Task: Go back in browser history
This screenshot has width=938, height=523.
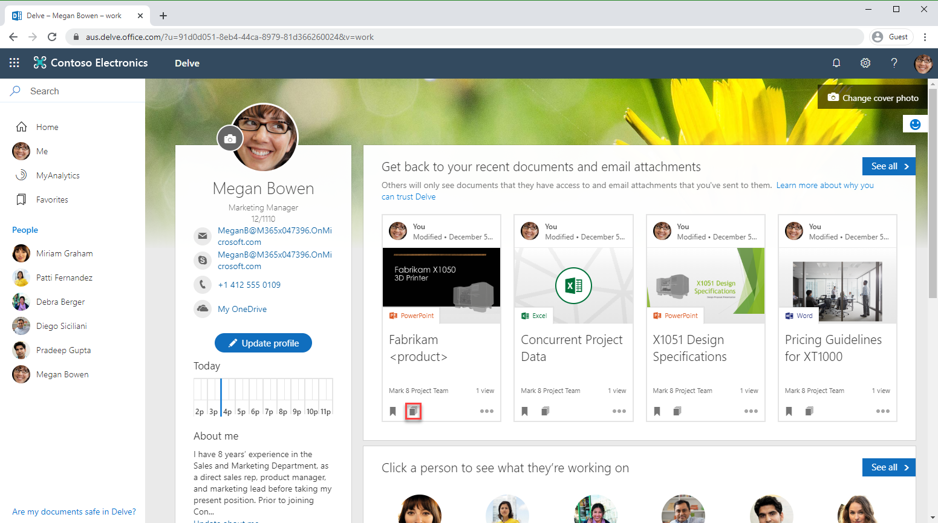Action: pyautogui.click(x=13, y=37)
